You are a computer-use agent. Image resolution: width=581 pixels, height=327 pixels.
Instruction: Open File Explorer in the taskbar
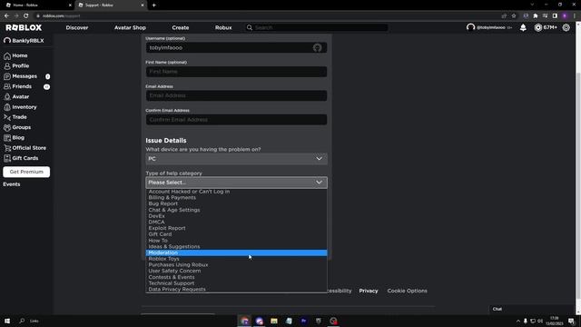[x=274, y=321]
